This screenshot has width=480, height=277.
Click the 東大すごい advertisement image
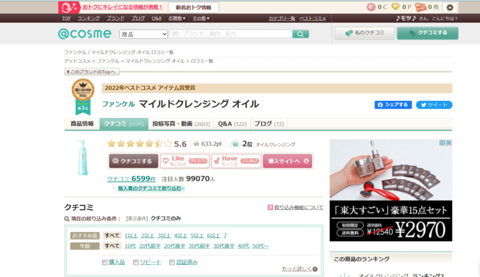(x=391, y=190)
